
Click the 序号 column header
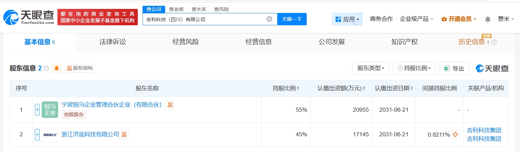[21, 88]
